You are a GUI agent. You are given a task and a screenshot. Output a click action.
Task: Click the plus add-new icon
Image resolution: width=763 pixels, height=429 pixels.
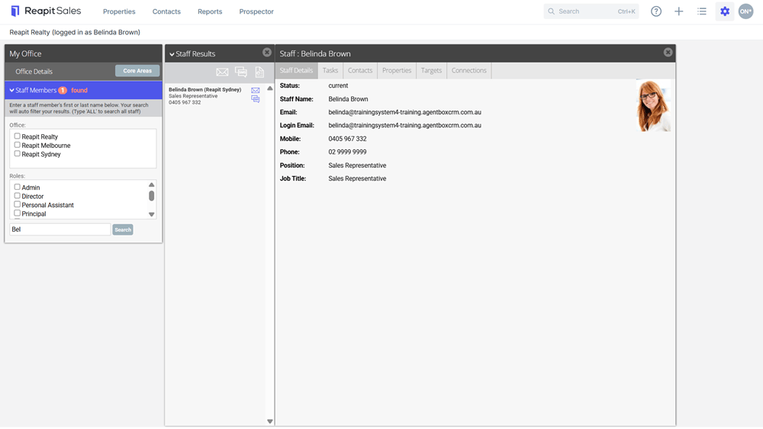click(679, 11)
